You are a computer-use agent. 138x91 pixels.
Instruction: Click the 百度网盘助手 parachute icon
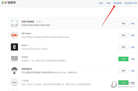15,71
